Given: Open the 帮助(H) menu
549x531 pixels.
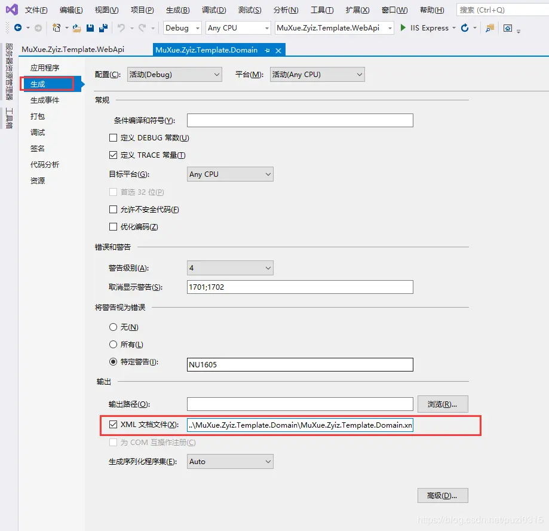Looking at the screenshot, I should point(432,10).
